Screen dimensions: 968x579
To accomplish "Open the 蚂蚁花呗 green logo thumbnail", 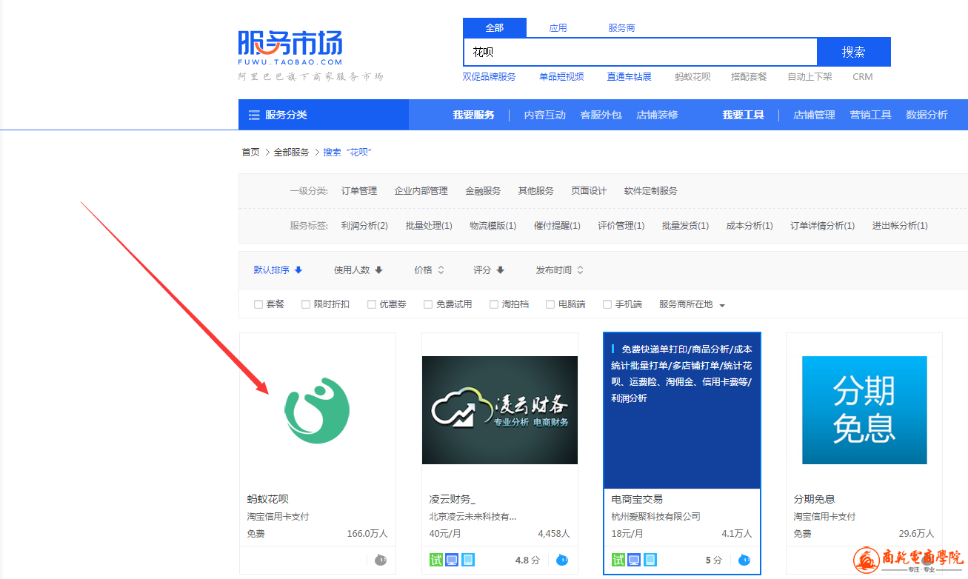I will (x=317, y=411).
